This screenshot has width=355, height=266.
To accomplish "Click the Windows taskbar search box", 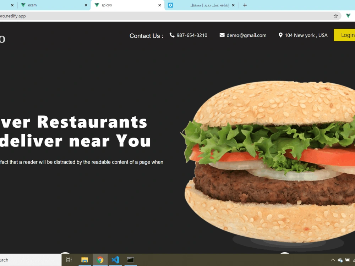I will 31,260.
